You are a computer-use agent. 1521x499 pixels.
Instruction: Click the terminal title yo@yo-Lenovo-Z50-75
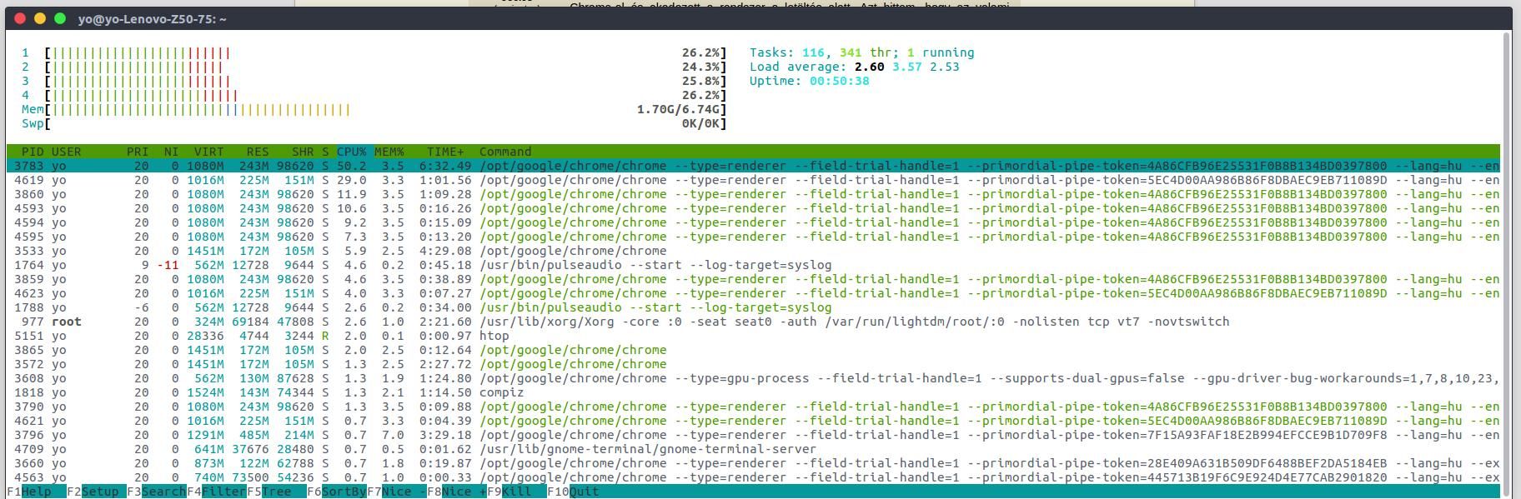click(153, 18)
